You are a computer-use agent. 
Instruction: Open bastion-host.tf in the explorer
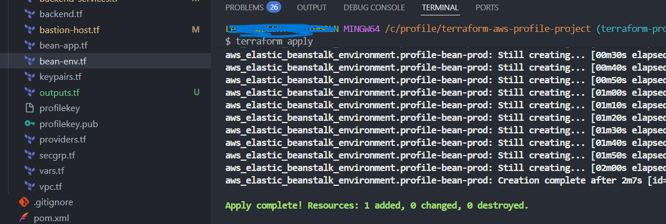coord(69,30)
